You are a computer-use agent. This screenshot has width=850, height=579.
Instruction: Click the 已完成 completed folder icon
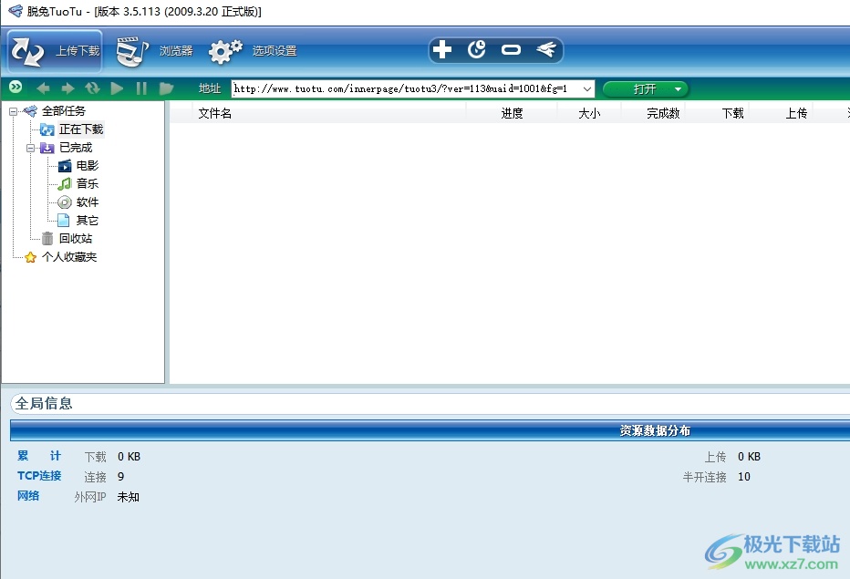tap(47, 148)
